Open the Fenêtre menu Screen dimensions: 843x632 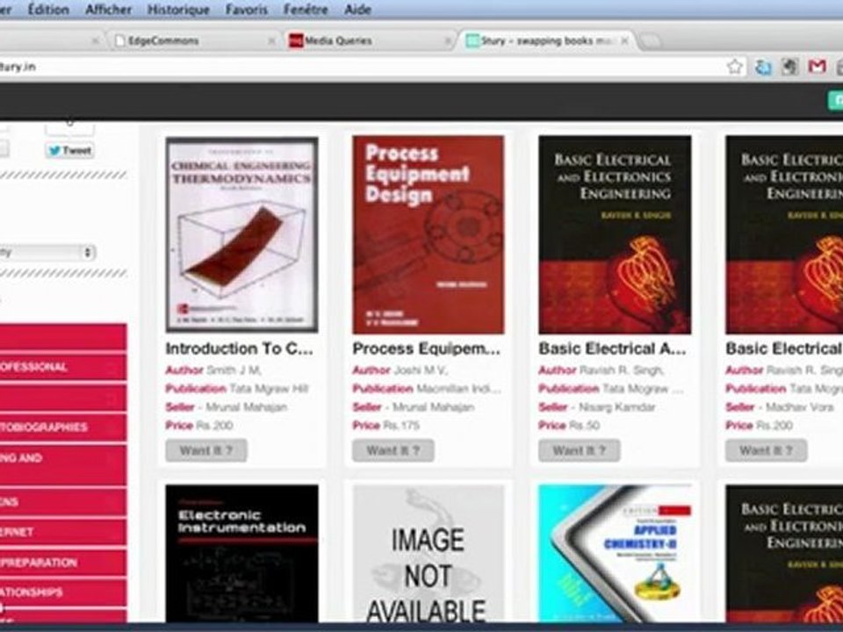[x=306, y=9]
